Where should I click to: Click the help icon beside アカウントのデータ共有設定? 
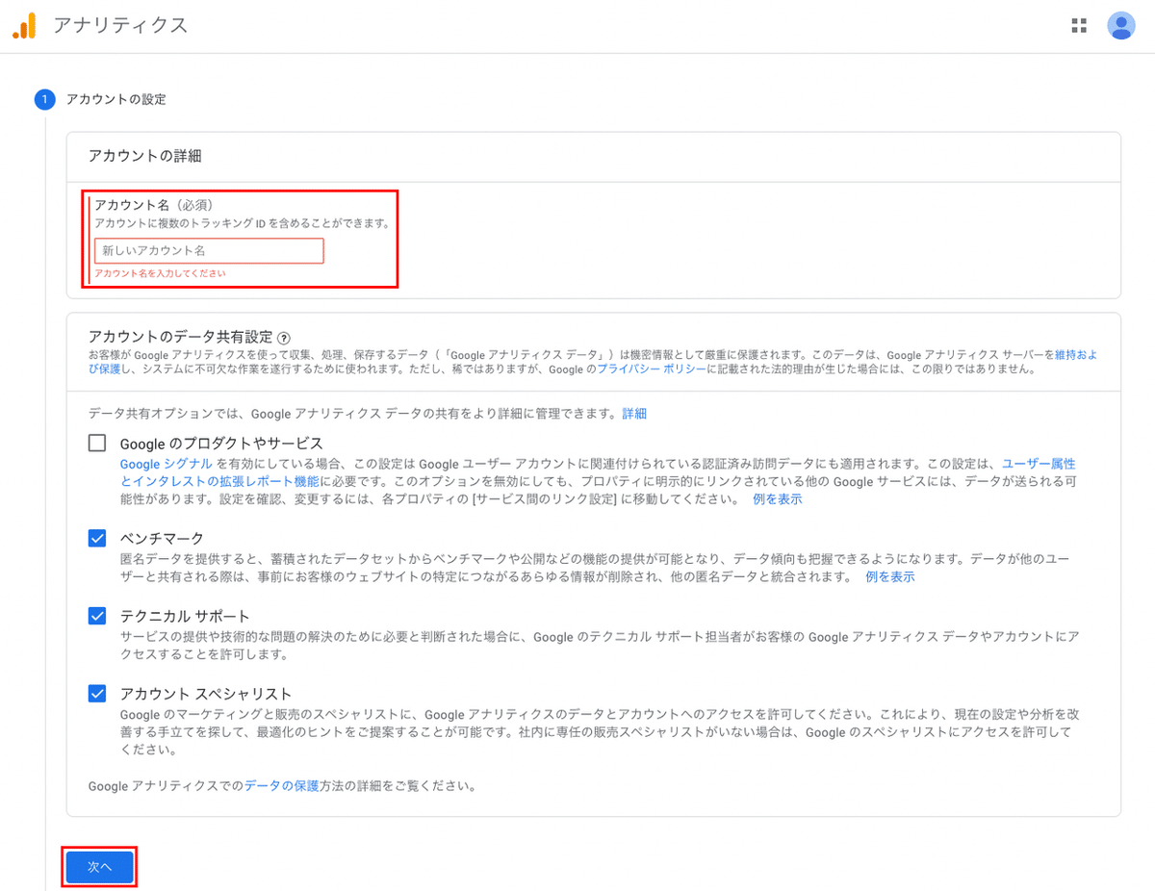[x=284, y=338]
